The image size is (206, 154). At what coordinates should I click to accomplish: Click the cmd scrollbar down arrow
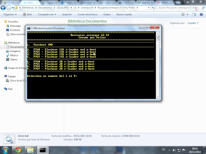(158, 97)
